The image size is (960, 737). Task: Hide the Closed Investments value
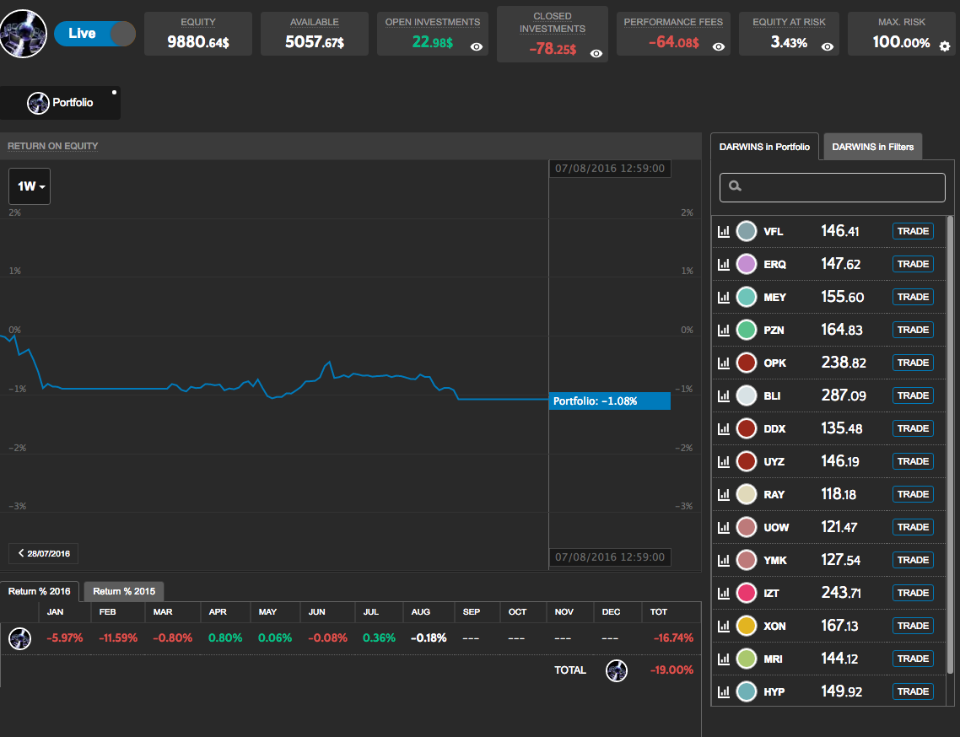pos(596,53)
